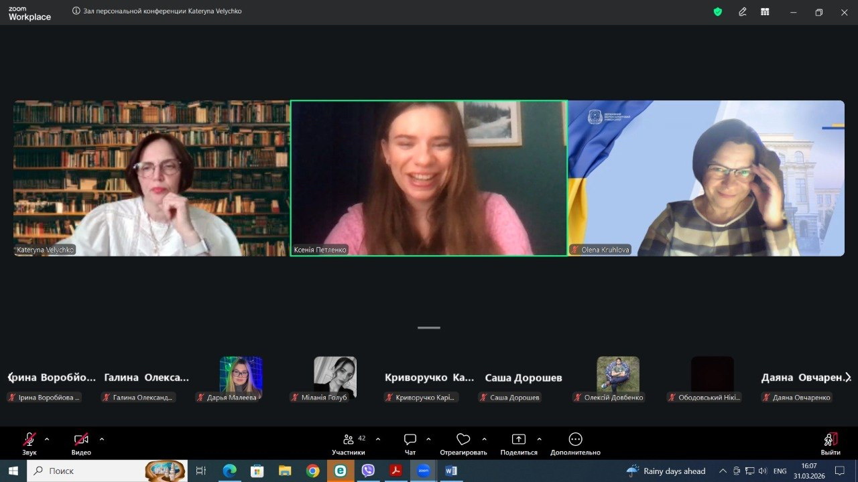Open the annotation pencil tool
The image size is (858, 482).
[743, 12]
